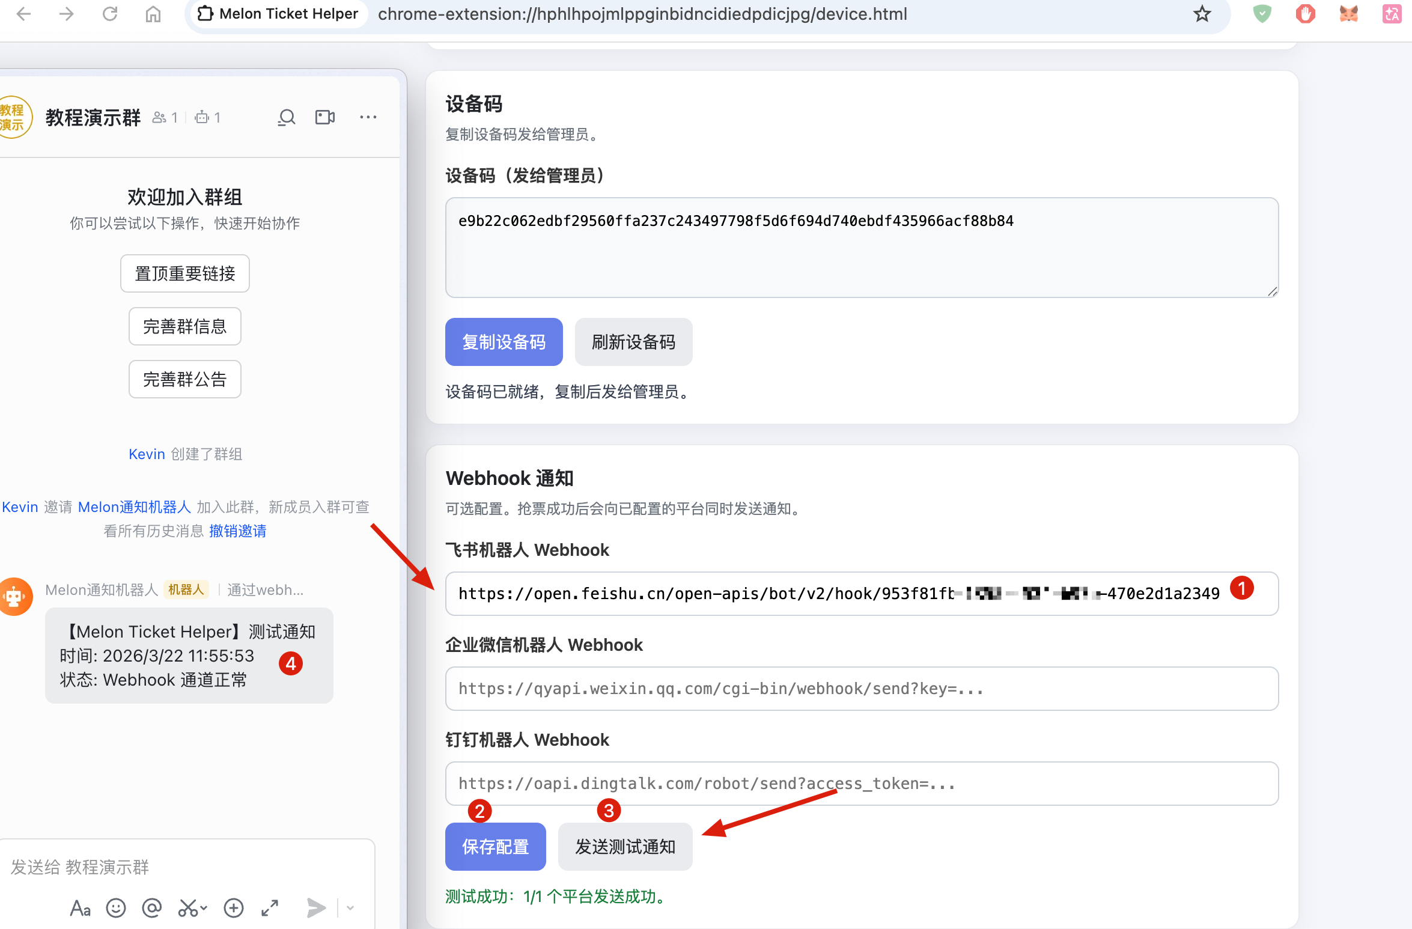Open send options dropdown beside send icon
Viewport: 1412px width, 929px height.
tap(350, 908)
